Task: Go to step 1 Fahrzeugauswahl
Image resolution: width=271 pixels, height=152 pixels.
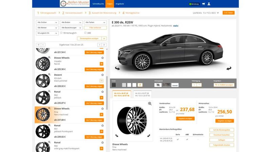Action: pos(47,13)
